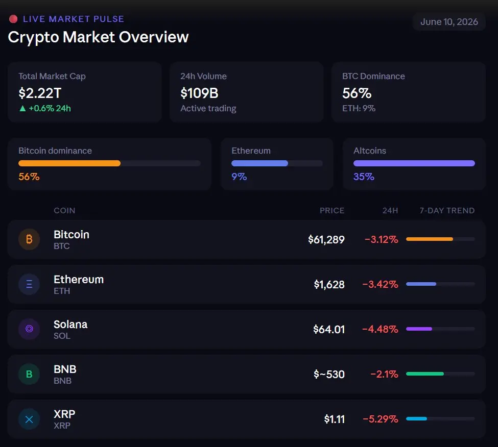Click XRP 24h change −5.29%

(381, 419)
